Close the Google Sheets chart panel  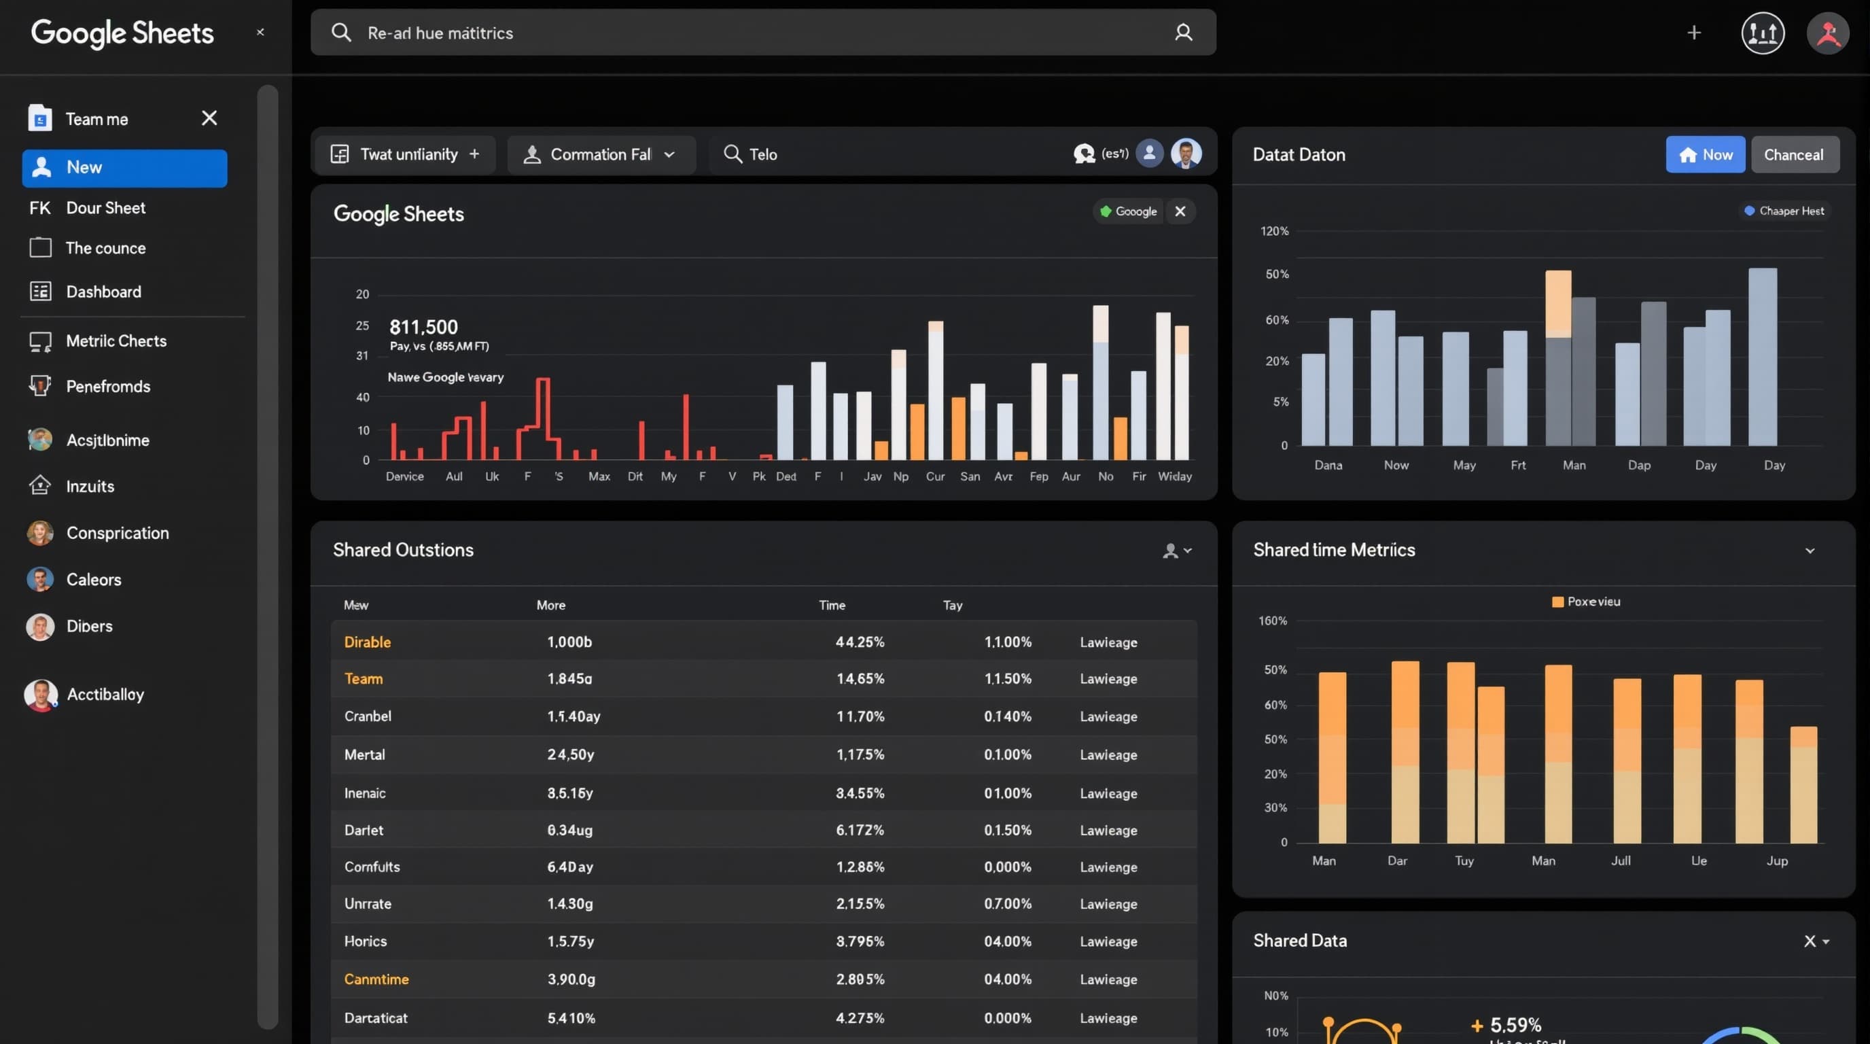click(x=1180, y=211)
